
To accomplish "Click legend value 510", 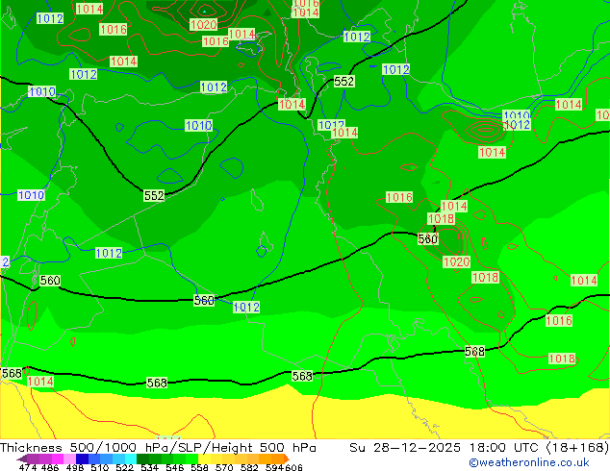I will [98, 467].
